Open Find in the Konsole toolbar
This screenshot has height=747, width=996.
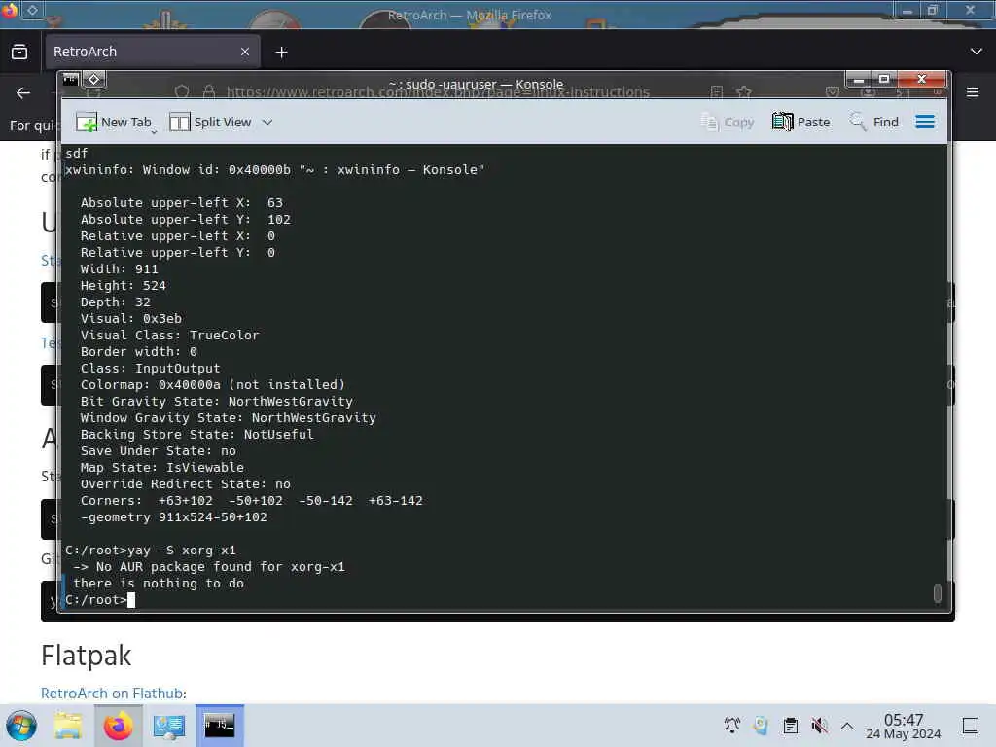[x=874, y=122]
